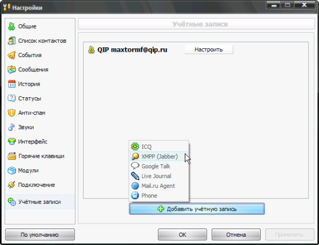Open the Список контактов section
Screen dimensions: 319x245
click(x=40, y=41)
